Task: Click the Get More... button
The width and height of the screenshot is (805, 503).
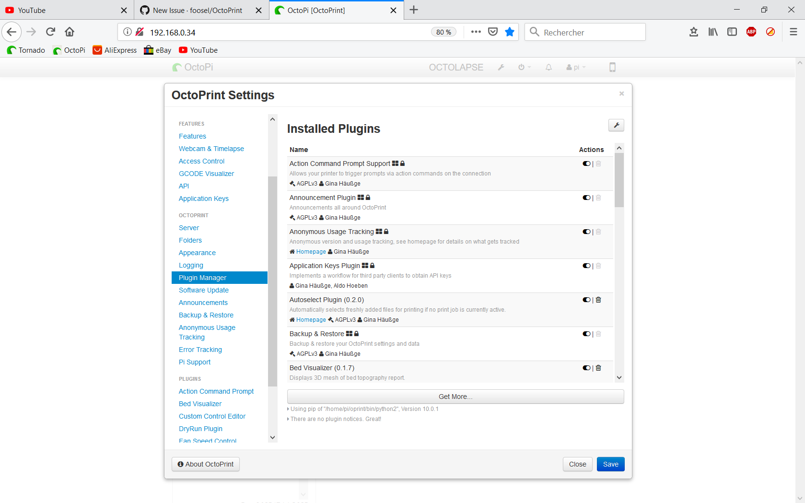Action: 455,396
